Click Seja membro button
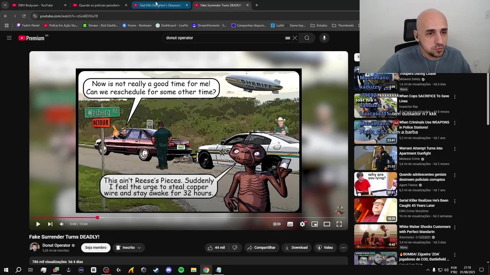This screenshot has height=275, width=490. click(x=96, y=247)
